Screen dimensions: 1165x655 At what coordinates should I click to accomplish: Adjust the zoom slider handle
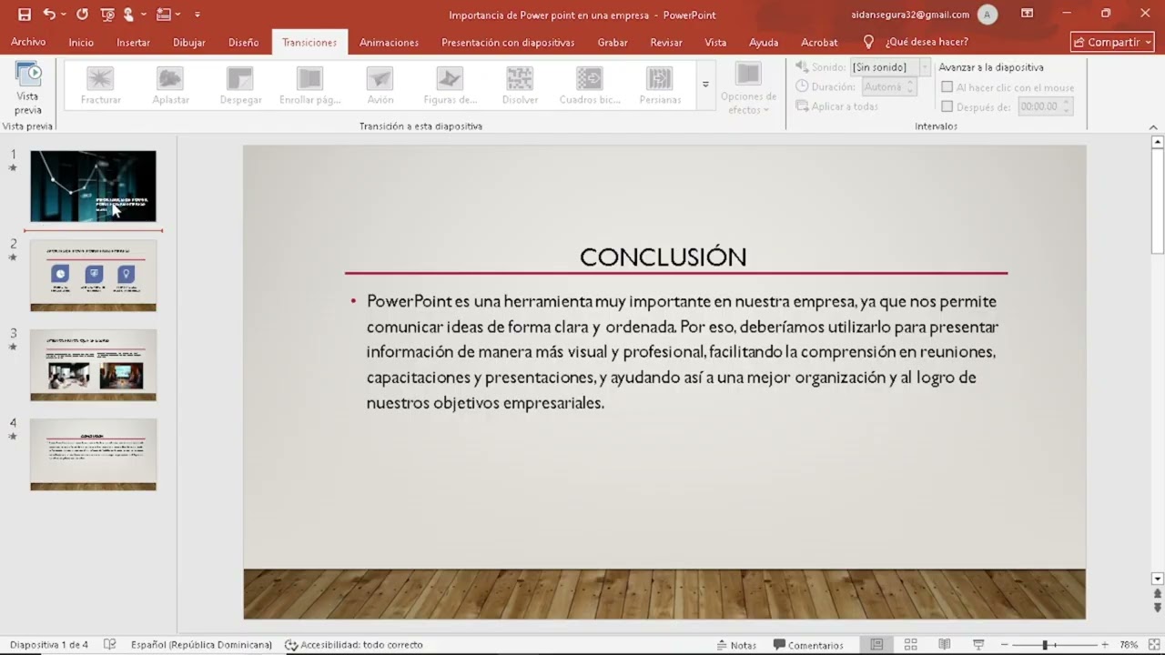[1045, 645]
